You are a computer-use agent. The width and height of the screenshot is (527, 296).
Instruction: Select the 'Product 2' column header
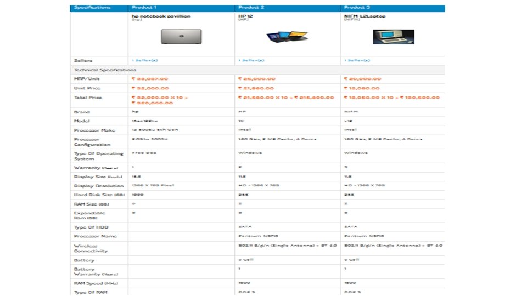click(x=251, y=7)
